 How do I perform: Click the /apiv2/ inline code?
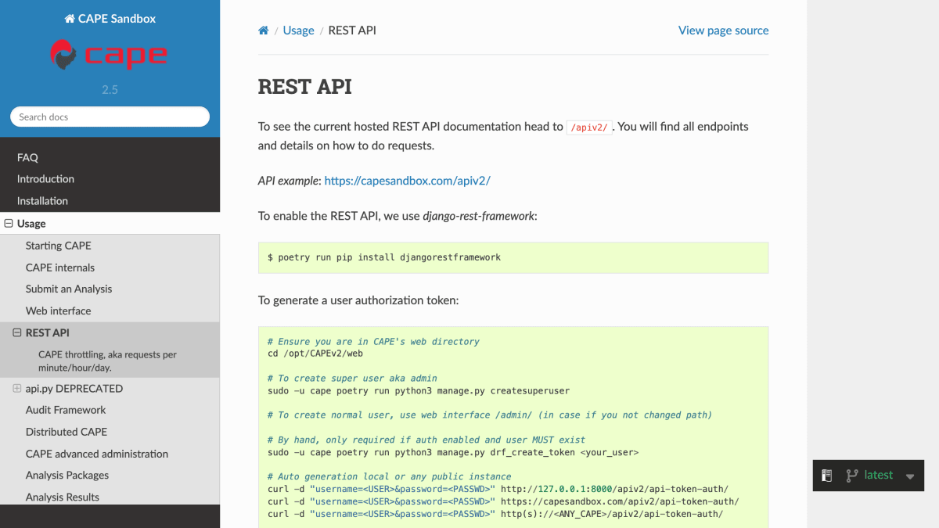588,128
